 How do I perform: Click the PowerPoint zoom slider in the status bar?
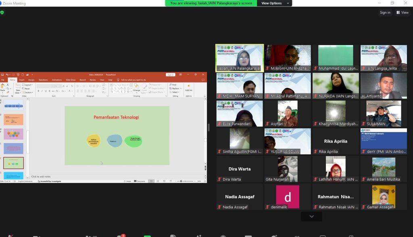point(181,181)
